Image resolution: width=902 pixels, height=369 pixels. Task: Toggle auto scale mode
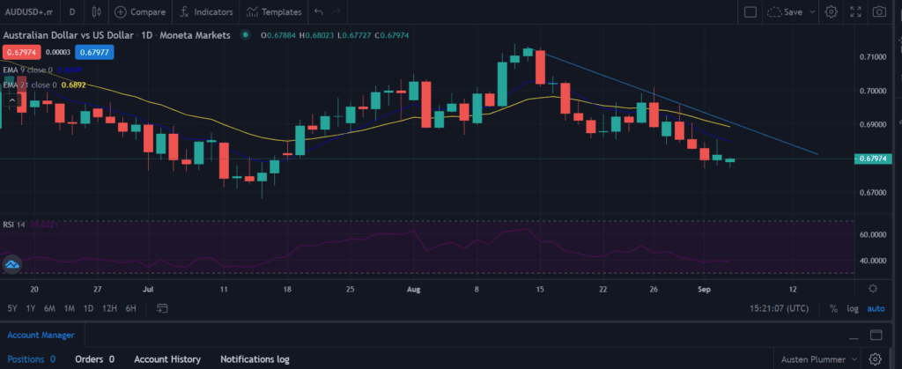tap(876, 308)
